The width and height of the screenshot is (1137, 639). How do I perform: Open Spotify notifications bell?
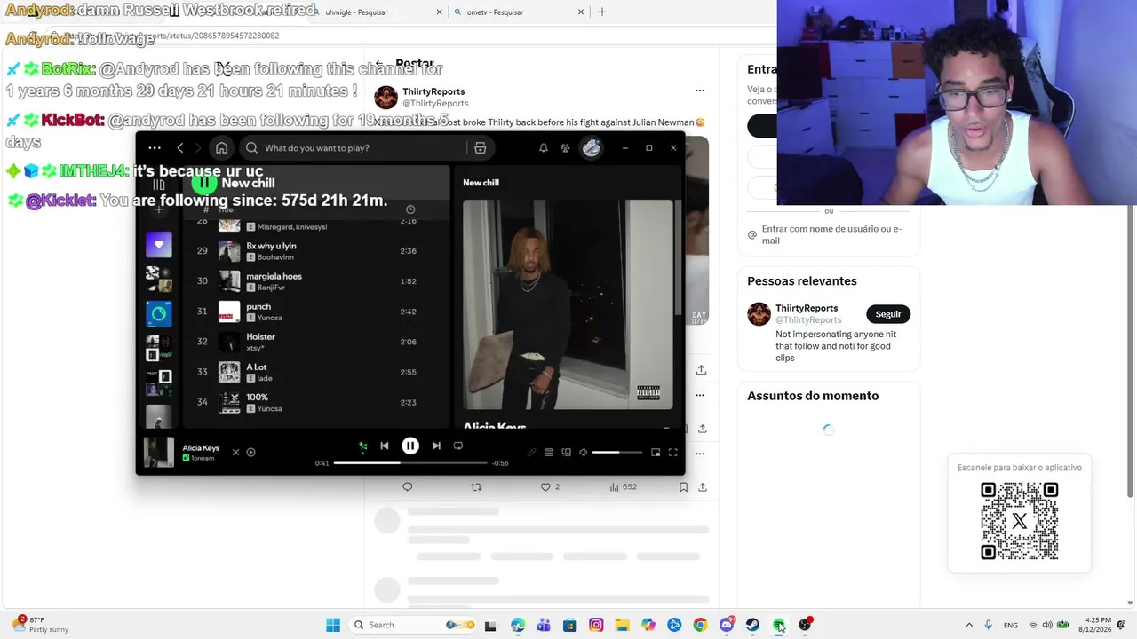point(544,148)
